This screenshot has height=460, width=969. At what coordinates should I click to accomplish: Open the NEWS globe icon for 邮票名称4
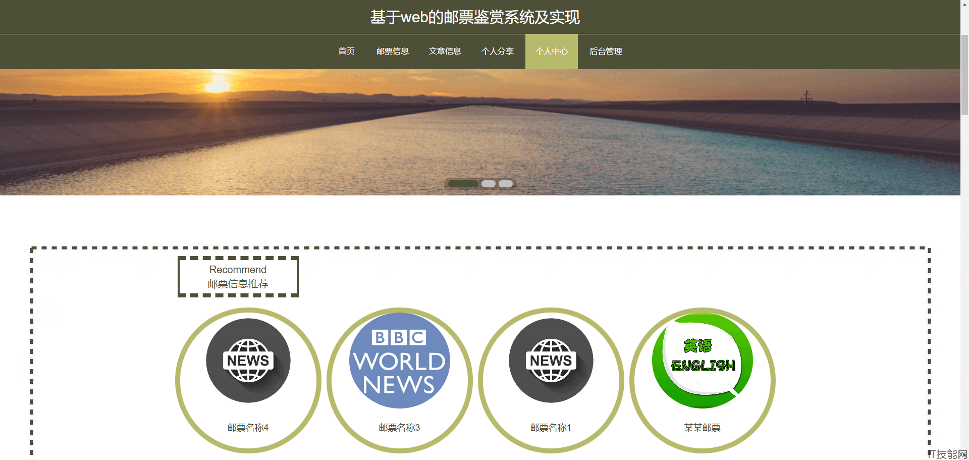click(x=248, y=361)
